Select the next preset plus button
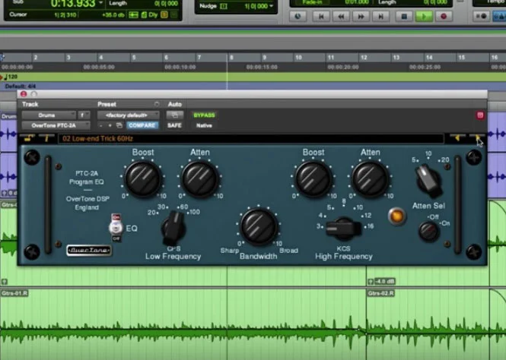Screen dimensions: 506x360 point(110,125)
